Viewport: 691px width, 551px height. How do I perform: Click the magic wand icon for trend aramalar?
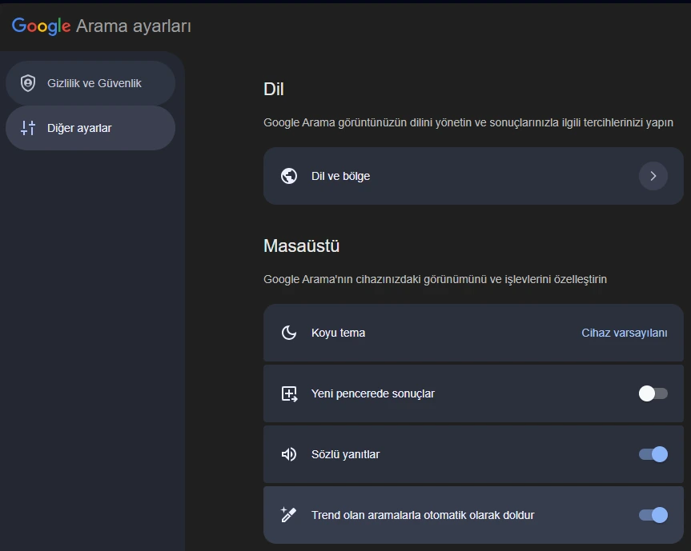[x=289, y=515]
